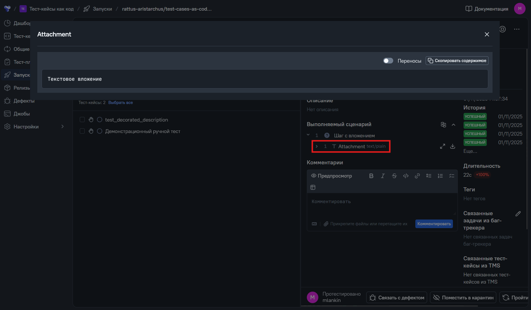Insert a table in comment editor
Image resolution: width=531 pixels, height=310 pixels.
313,187
